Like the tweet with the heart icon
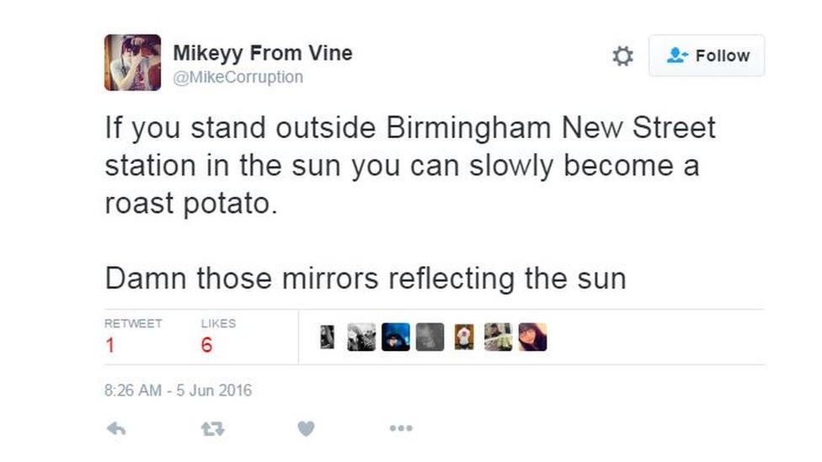 (x=306, y=429)
